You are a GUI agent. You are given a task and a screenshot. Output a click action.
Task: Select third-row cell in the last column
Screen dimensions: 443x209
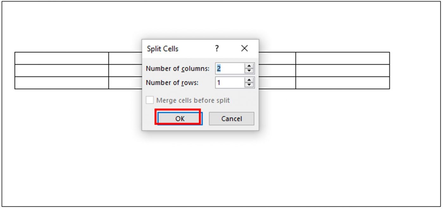(343, 83)
